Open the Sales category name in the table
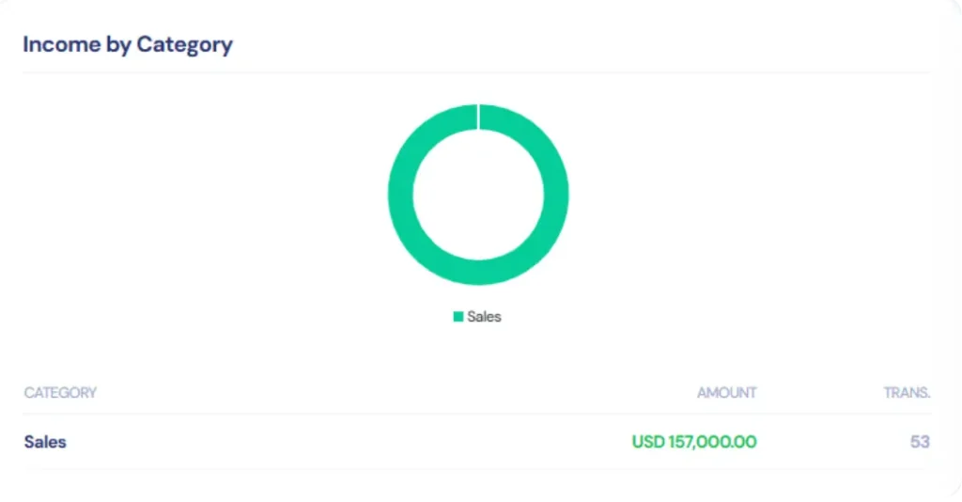962x502 pixels. click(x=45, y=441)
